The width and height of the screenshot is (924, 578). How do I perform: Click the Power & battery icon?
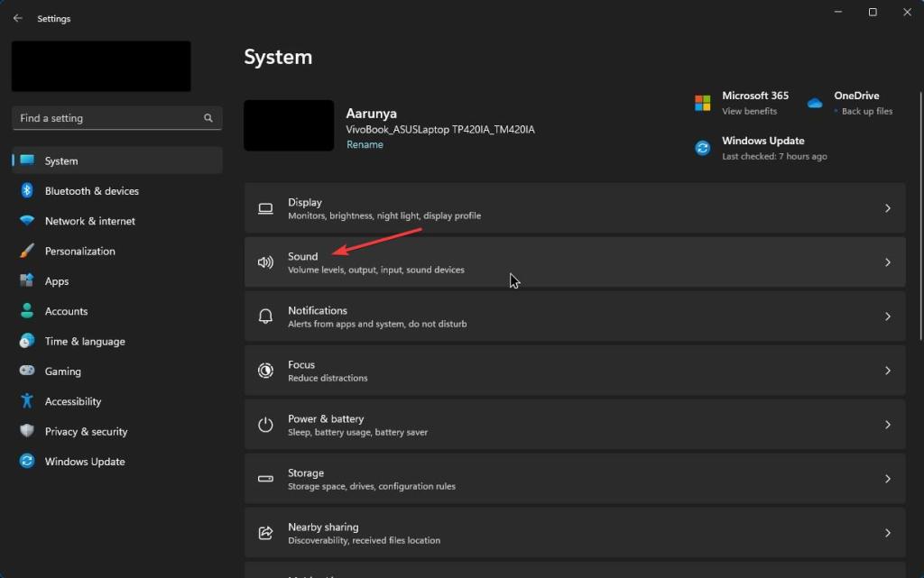click(266, 425)
